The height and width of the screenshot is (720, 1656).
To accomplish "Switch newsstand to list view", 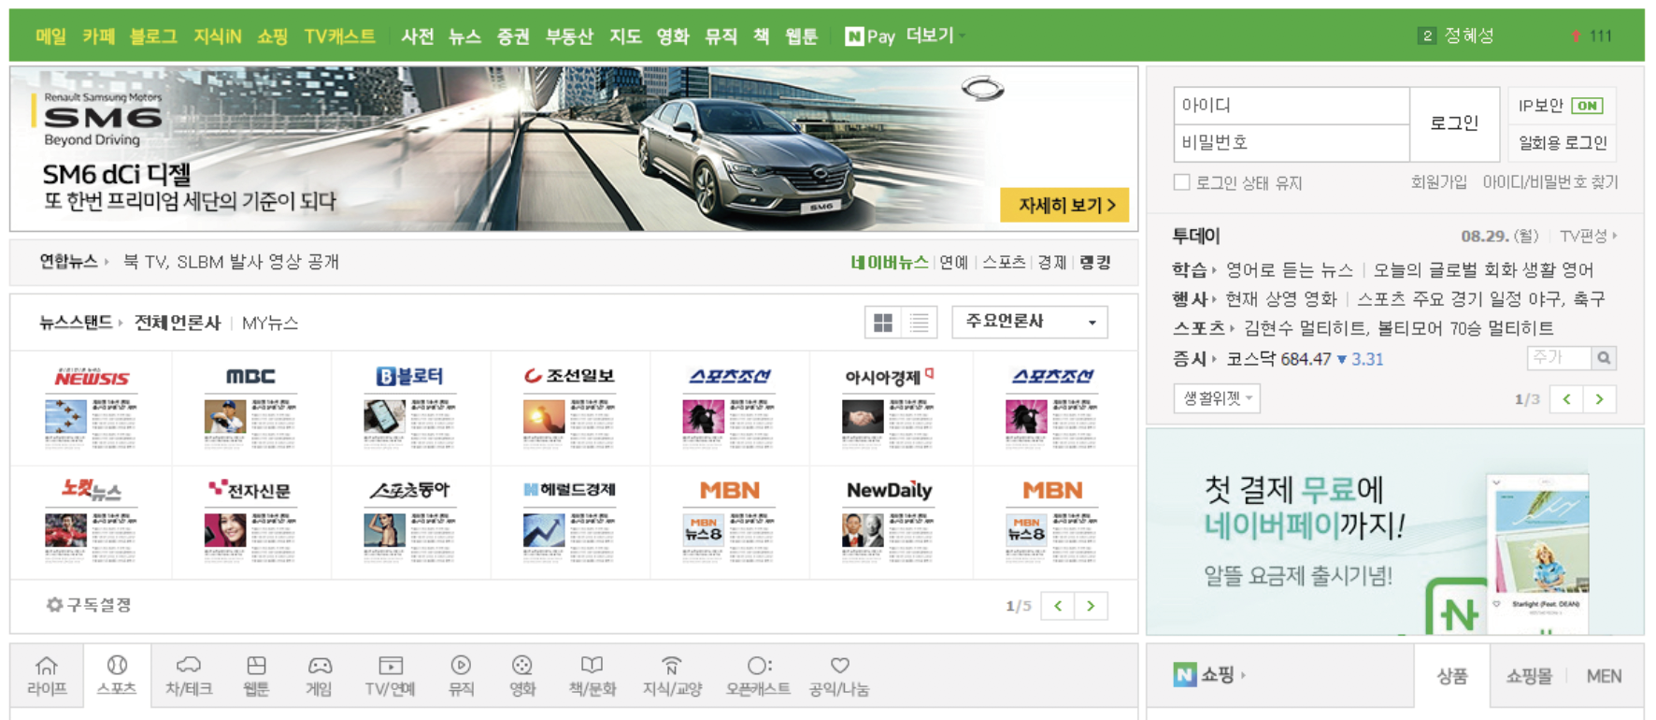I will (x=920, y=323).
